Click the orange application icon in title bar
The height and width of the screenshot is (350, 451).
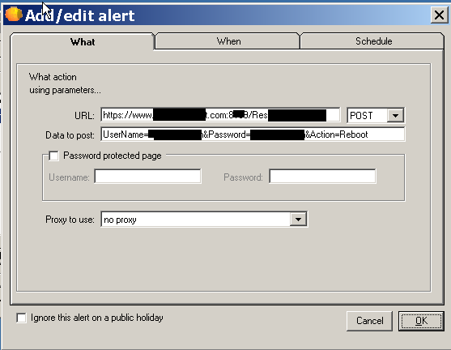(13, 15)
